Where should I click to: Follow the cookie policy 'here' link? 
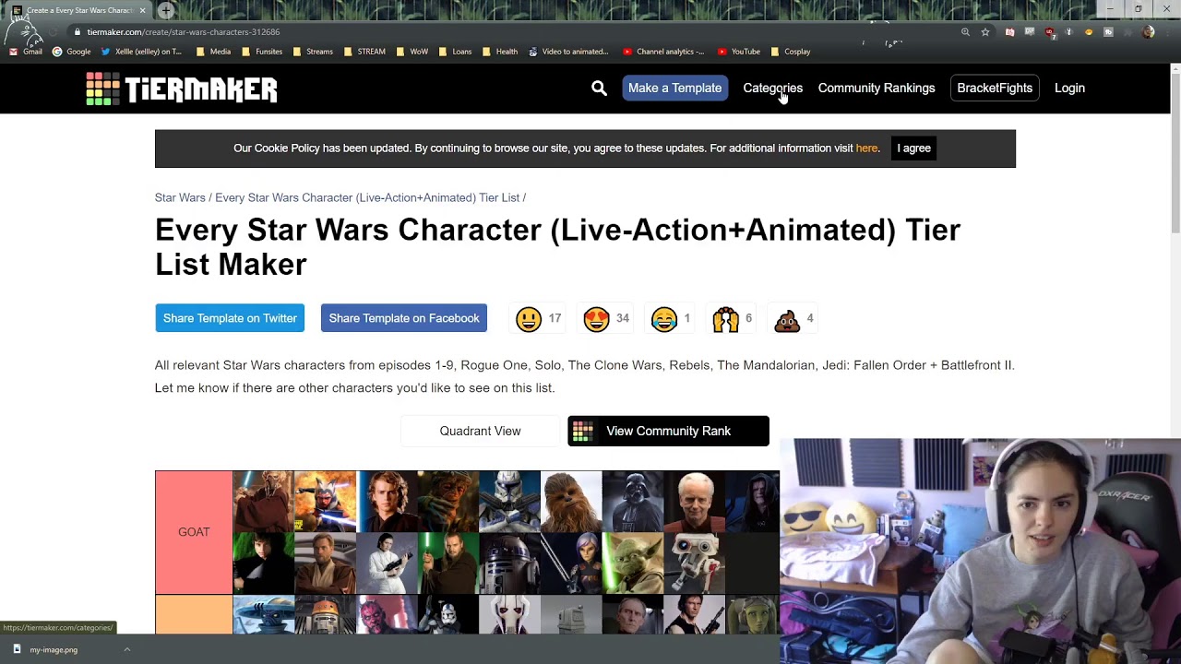click(866, 148)
